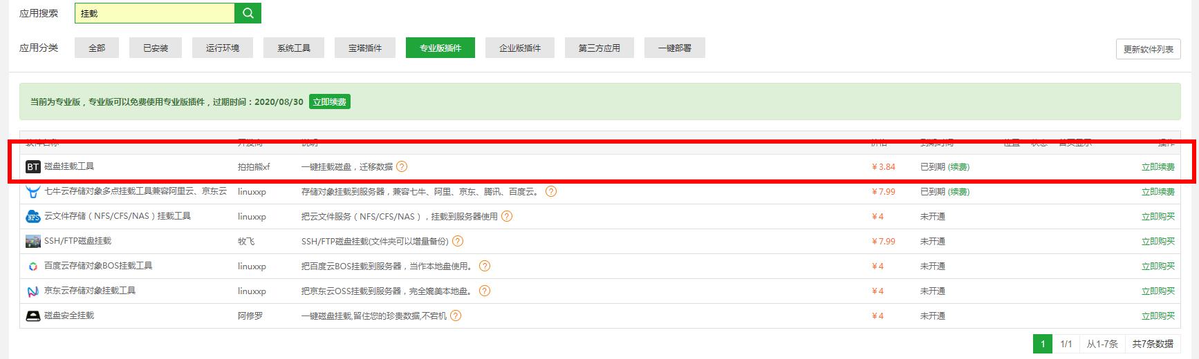Click 续费 link in 磁盘挂载工具 row
This screenshot has width=1199, height=359.
pos(959,166)
